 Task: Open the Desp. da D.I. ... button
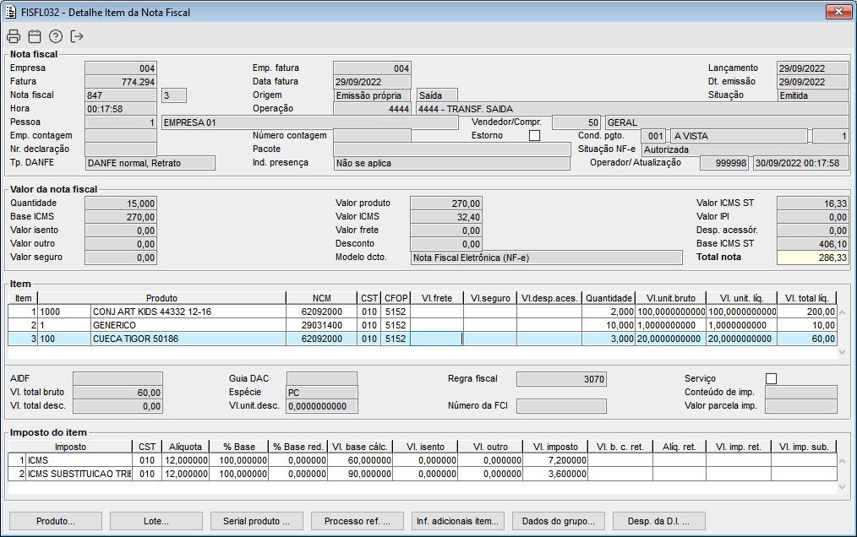(x=659, y=521)
